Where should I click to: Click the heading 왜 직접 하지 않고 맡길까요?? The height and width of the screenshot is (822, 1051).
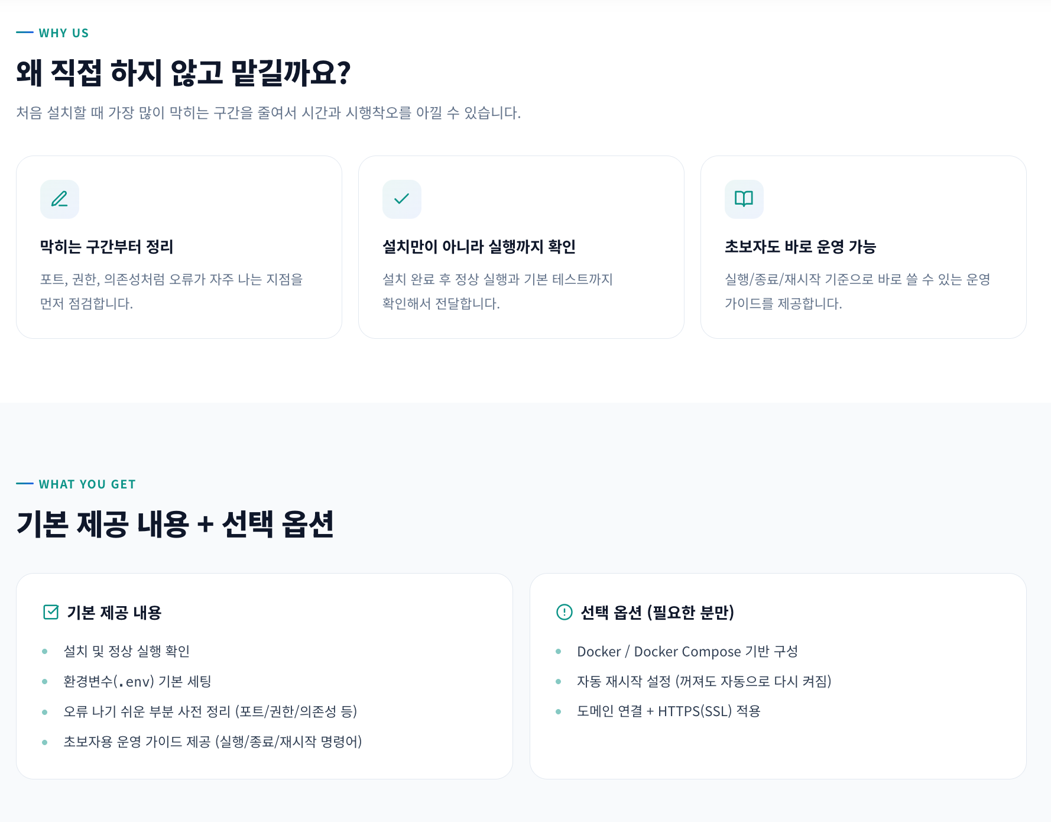[183, 73]
